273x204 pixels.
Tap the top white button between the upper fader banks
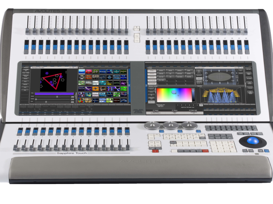point(136,28)
